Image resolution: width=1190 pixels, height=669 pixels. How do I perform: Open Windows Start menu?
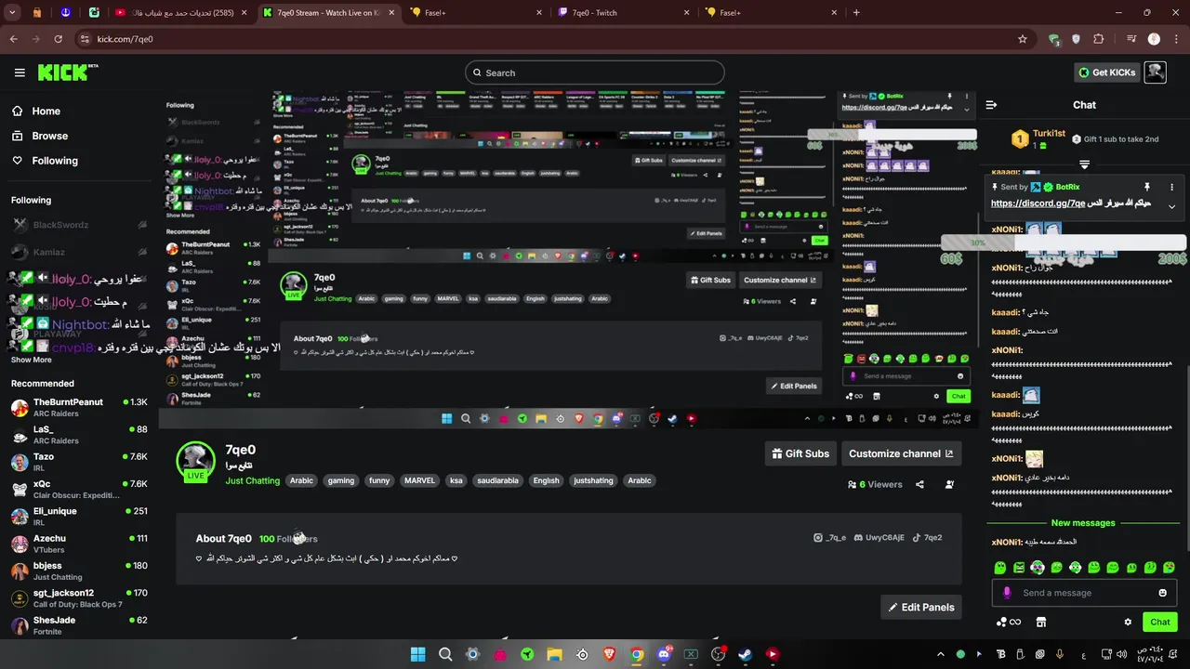pos(417,654)
